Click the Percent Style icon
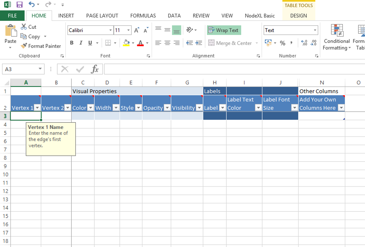Screen dimensions: 365x247 click(283, 43)
